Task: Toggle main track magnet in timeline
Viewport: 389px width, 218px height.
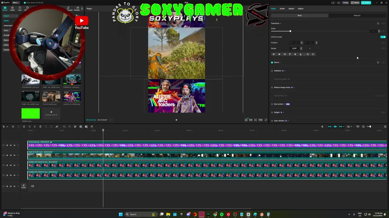Action: click(x=330, y=127)
